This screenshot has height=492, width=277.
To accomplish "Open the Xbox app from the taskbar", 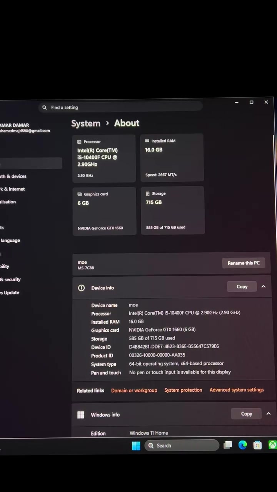I will pos(272,445).
